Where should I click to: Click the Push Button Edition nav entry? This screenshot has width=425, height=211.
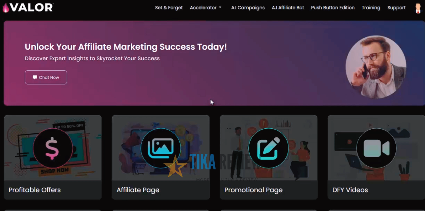point(333,8)
